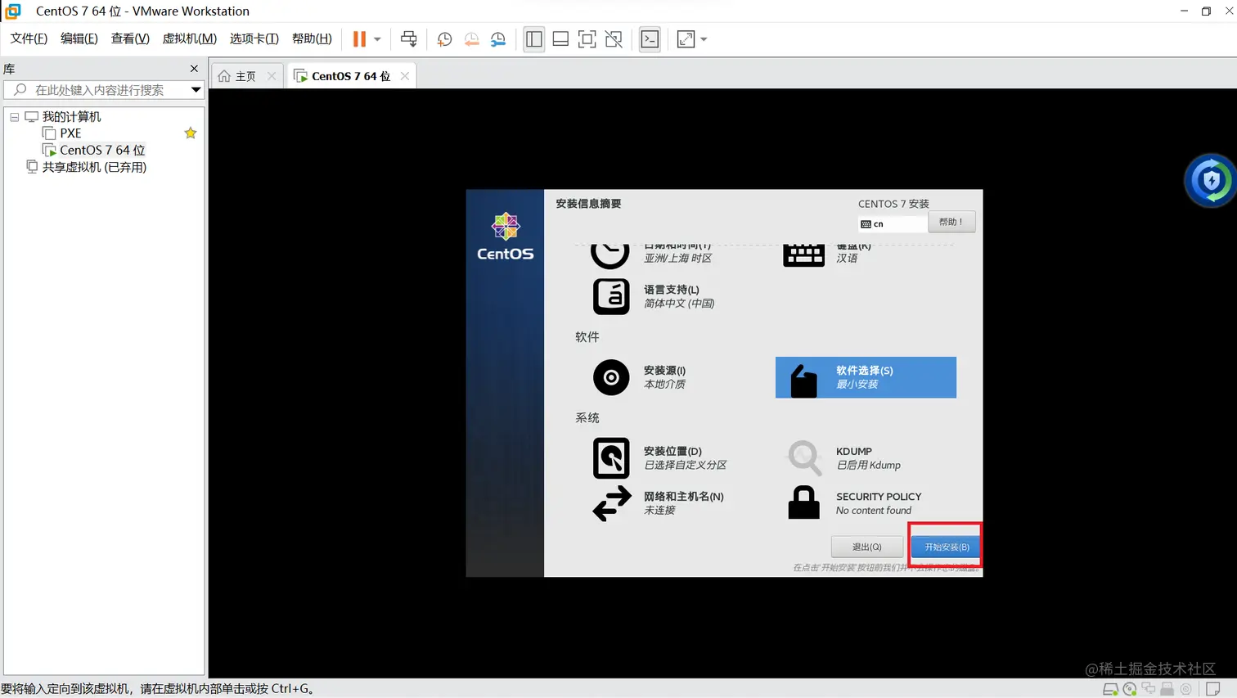Pause the virtual machine

tap(359, 39)
